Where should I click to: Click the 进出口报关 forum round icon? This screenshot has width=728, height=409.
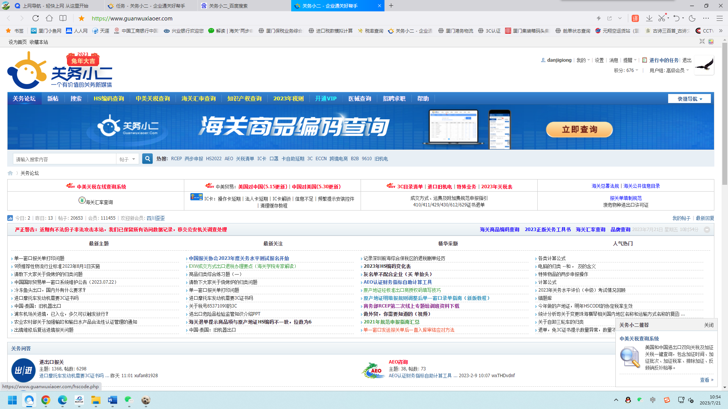[x=24, y=370]
